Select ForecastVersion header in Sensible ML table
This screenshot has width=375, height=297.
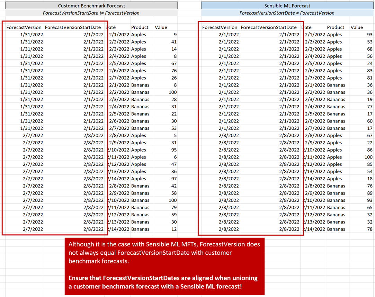[220, 27]
